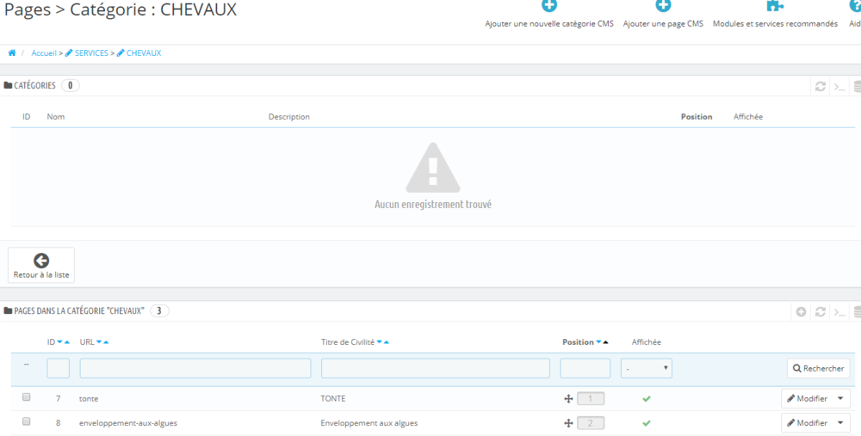Add new page in CHEVAUX pages panel

(801, 311)
